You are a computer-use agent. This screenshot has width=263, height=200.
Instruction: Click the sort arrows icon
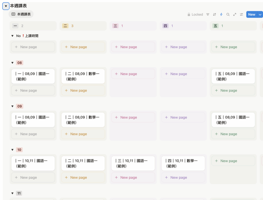tap(214, 14)
